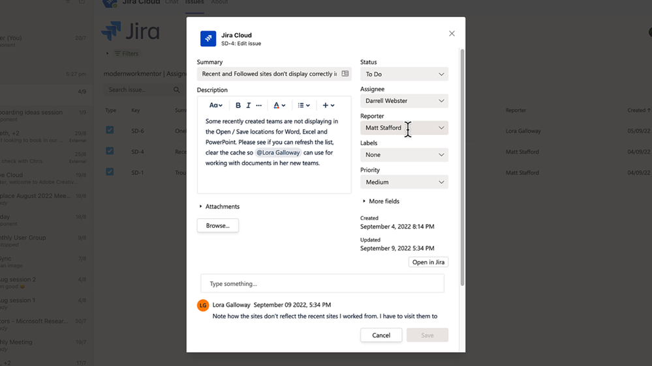Open the Priority Medium dropdown

coord(404,182)
